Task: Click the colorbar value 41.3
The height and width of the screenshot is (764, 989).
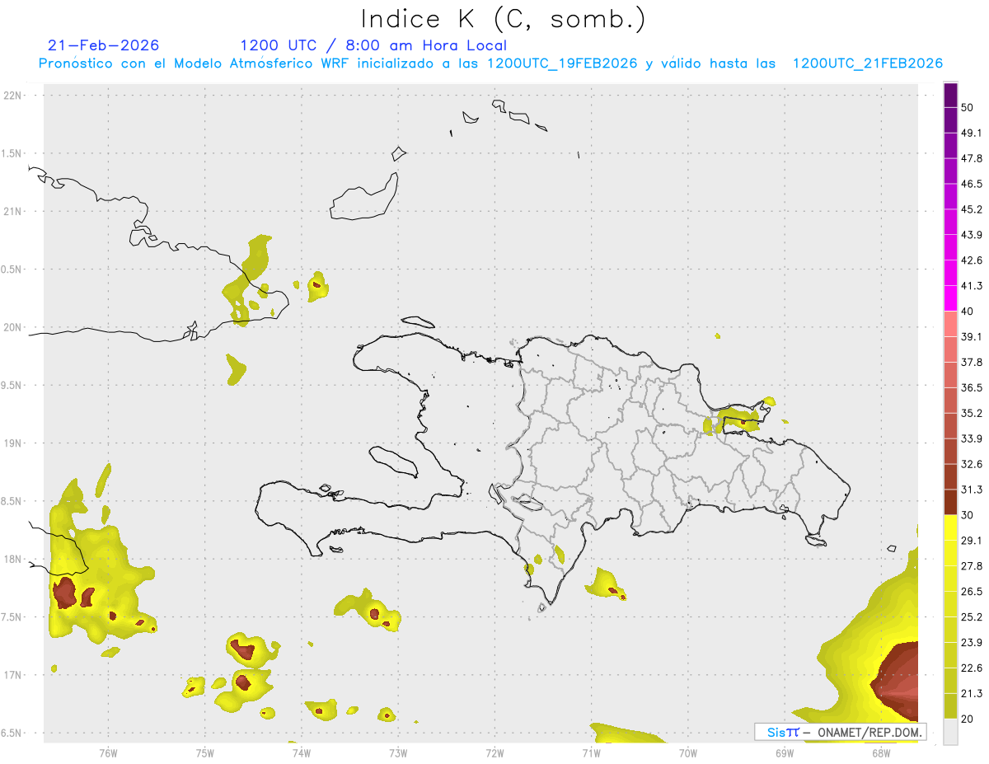Action: pos(972,286)
